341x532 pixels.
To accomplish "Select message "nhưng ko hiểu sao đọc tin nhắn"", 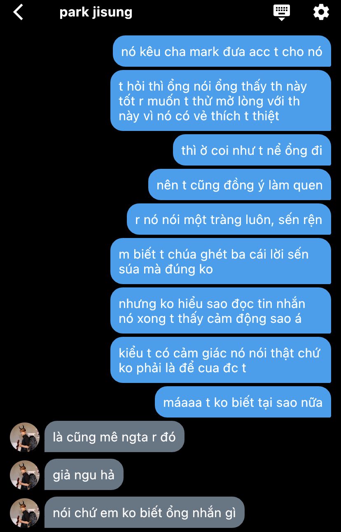I will pyautogui.click(x=221, y=310).
